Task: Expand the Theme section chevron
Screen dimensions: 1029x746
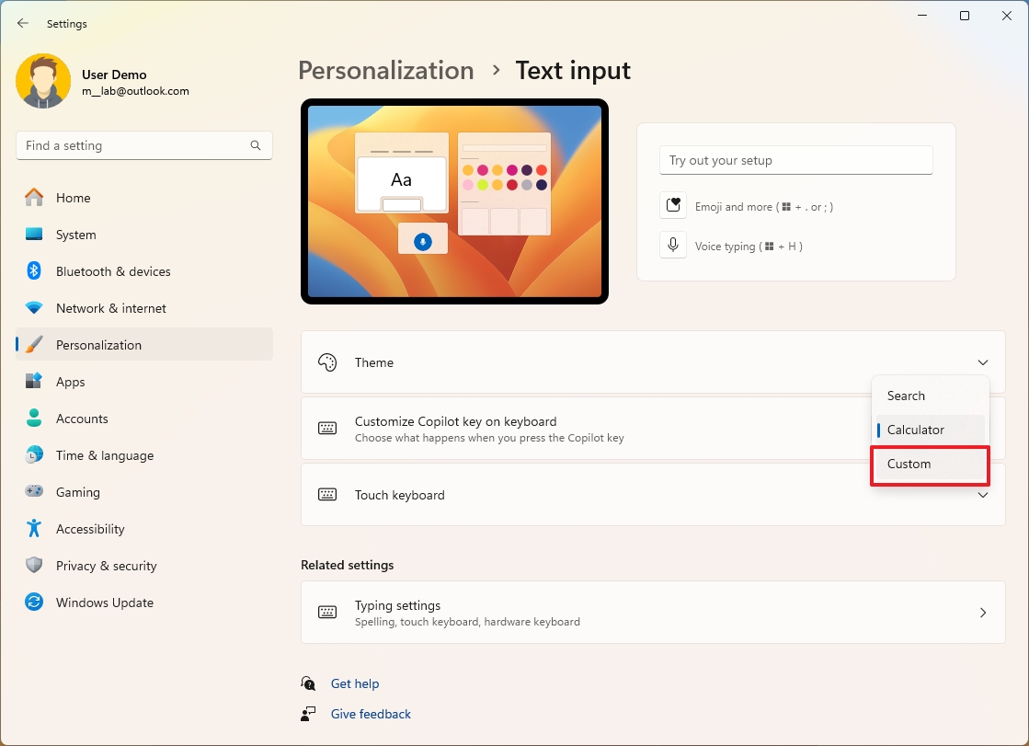Action: click(x=982, y=362)
